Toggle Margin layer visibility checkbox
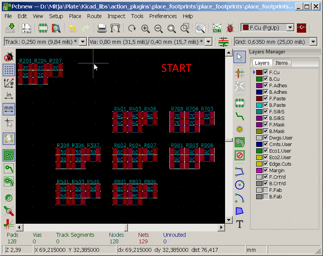Screen dimensions: 323x256 tap(265, 170)
